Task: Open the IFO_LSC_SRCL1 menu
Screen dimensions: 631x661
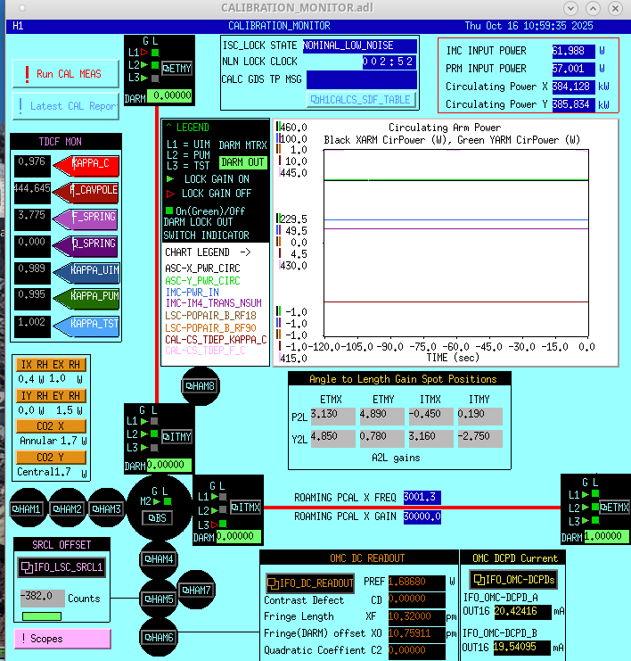Action: tap(61, 566)
